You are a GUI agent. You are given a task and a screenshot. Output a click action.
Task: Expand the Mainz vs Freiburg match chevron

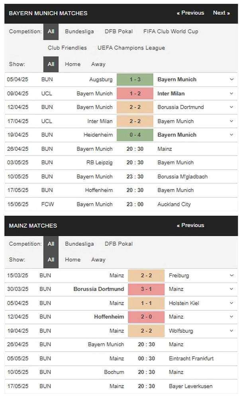pyautogui.click(x=231, y=275)
